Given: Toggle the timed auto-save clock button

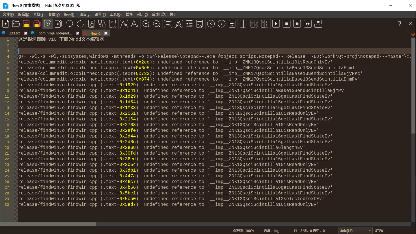Looking at the screenshot, I should [48, 24].
